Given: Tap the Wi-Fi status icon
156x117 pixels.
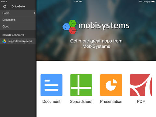Looking at the screenshot, I should (6, 2).
